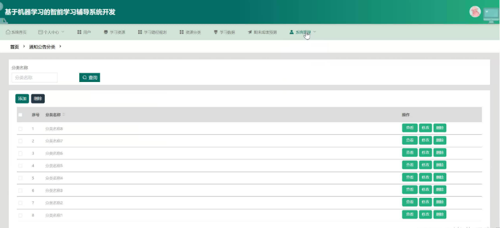
Task: Click 删除 for row 分类名称2
Action: (x=440, y=202)
